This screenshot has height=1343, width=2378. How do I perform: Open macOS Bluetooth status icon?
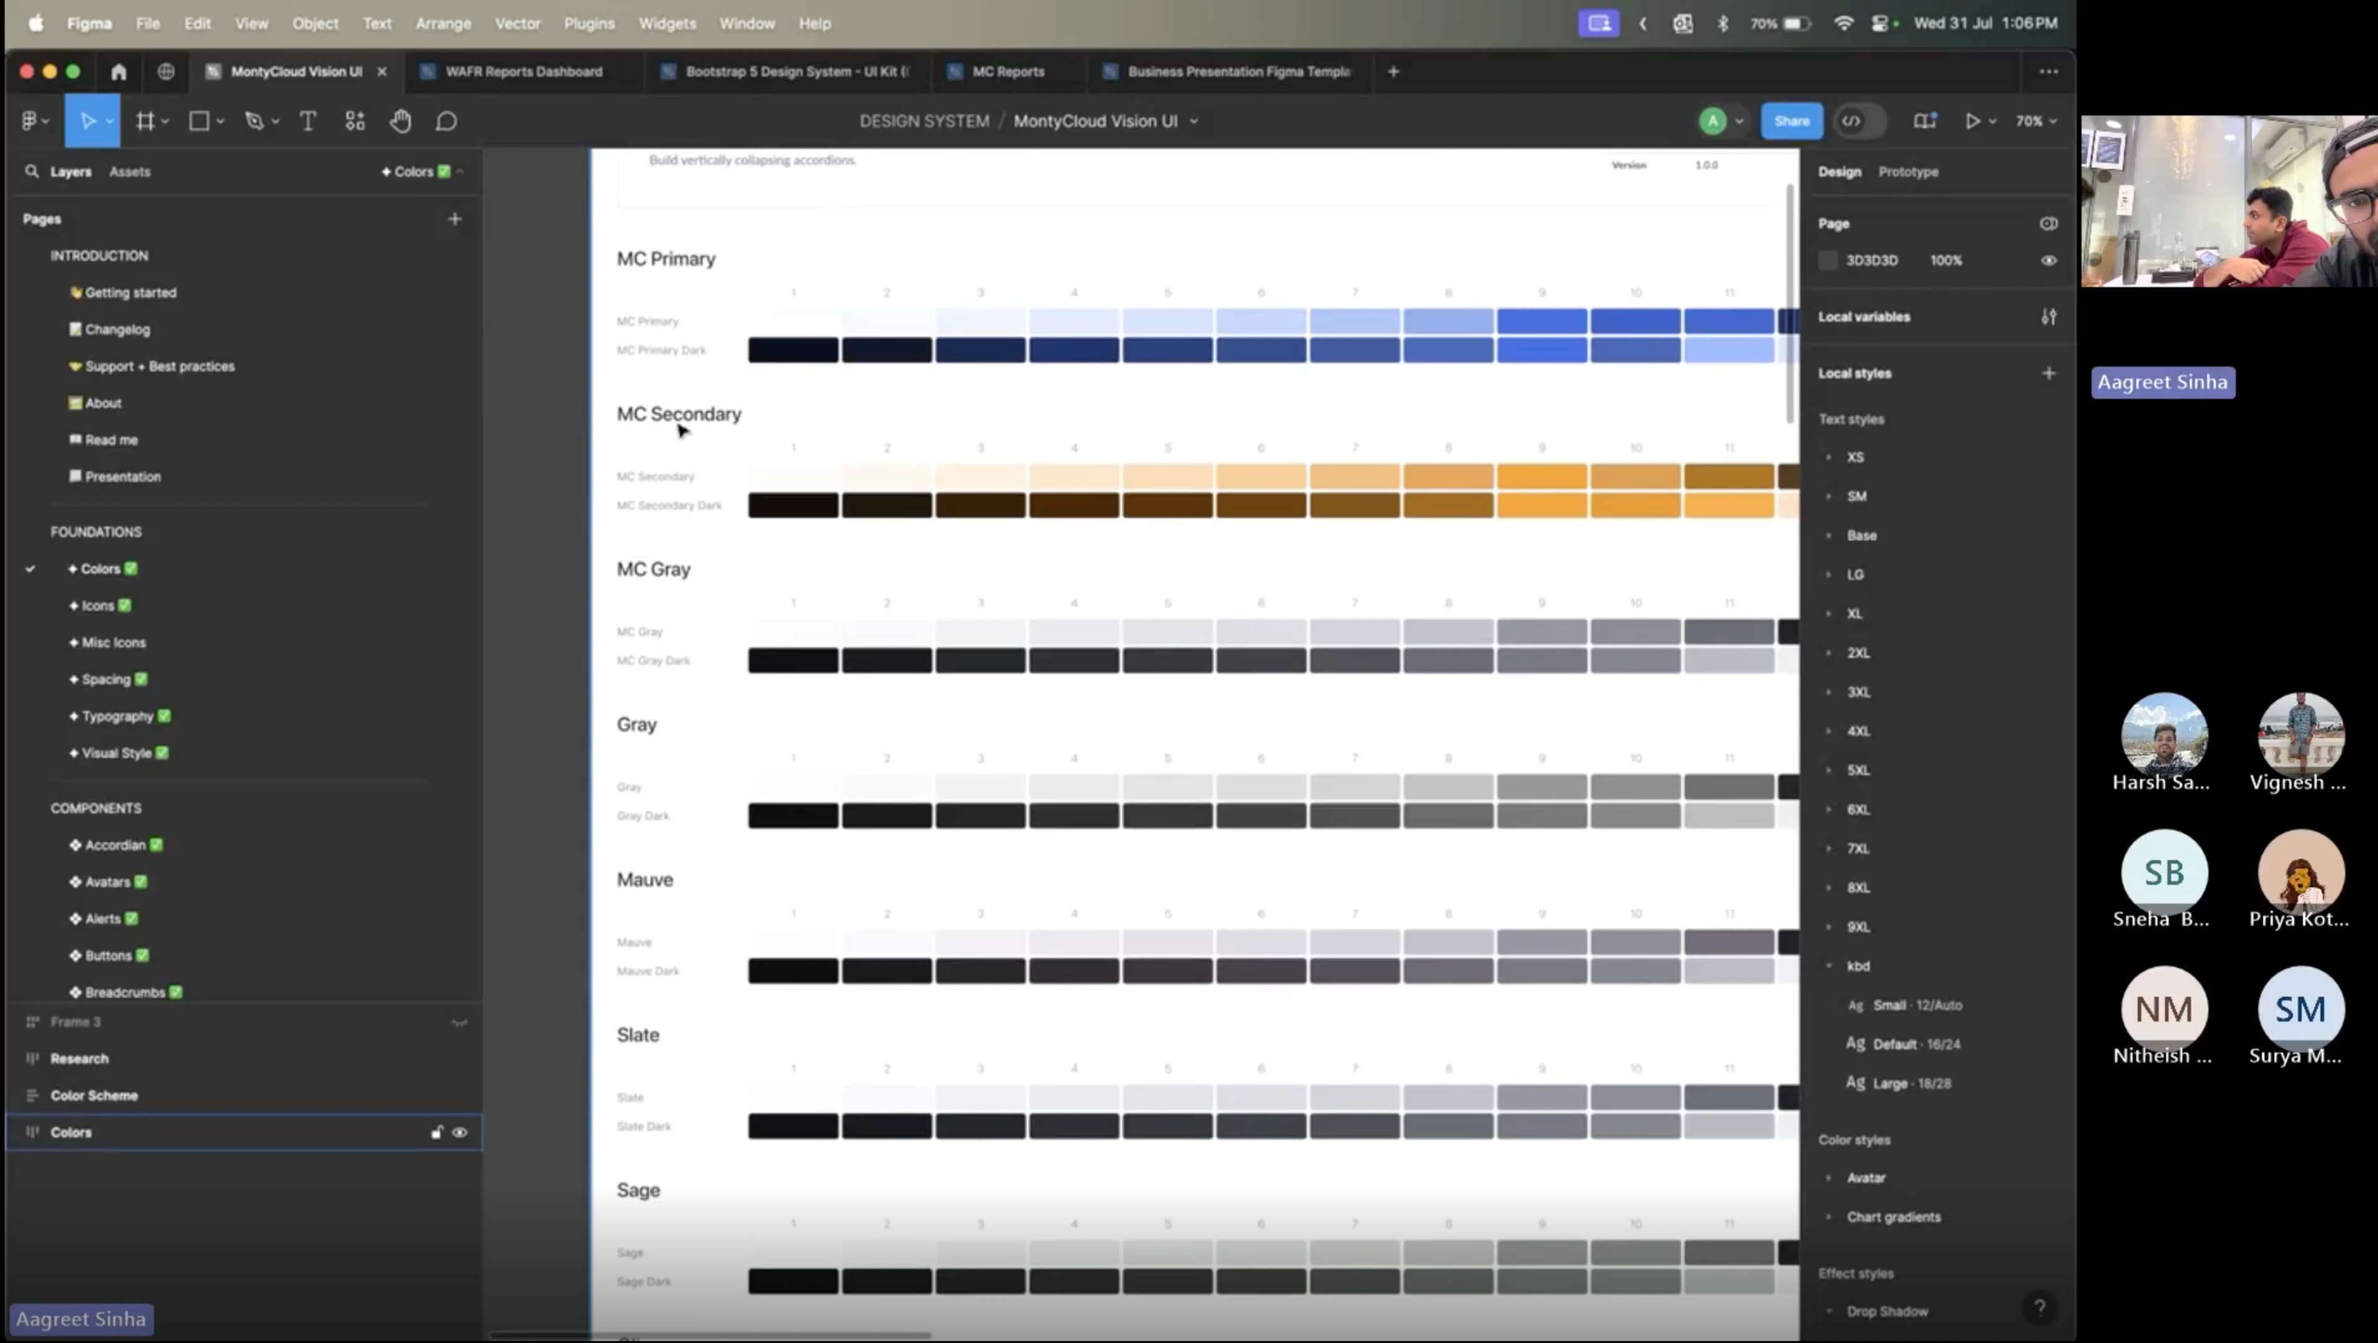pyautogui.click(x=1722, y=23)
